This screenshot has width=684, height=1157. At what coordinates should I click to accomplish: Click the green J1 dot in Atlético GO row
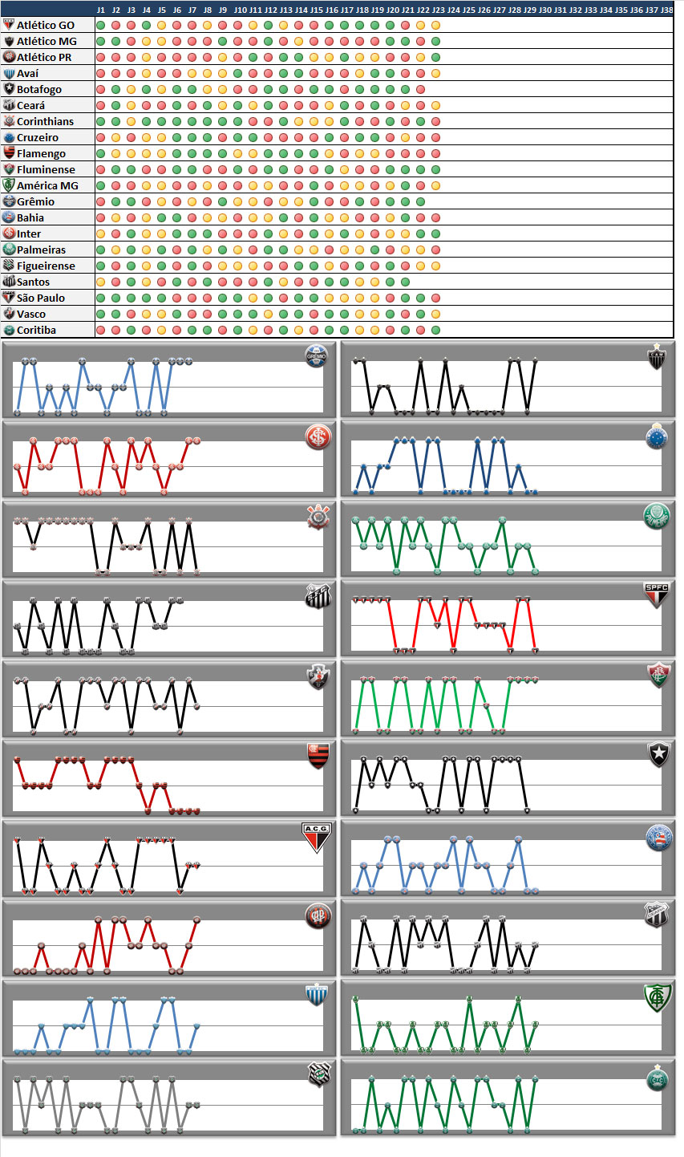click(x=100, y=25)
